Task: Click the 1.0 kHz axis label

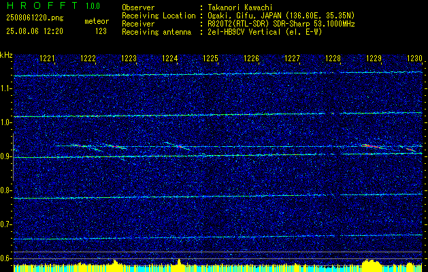Action: point(5,123)
